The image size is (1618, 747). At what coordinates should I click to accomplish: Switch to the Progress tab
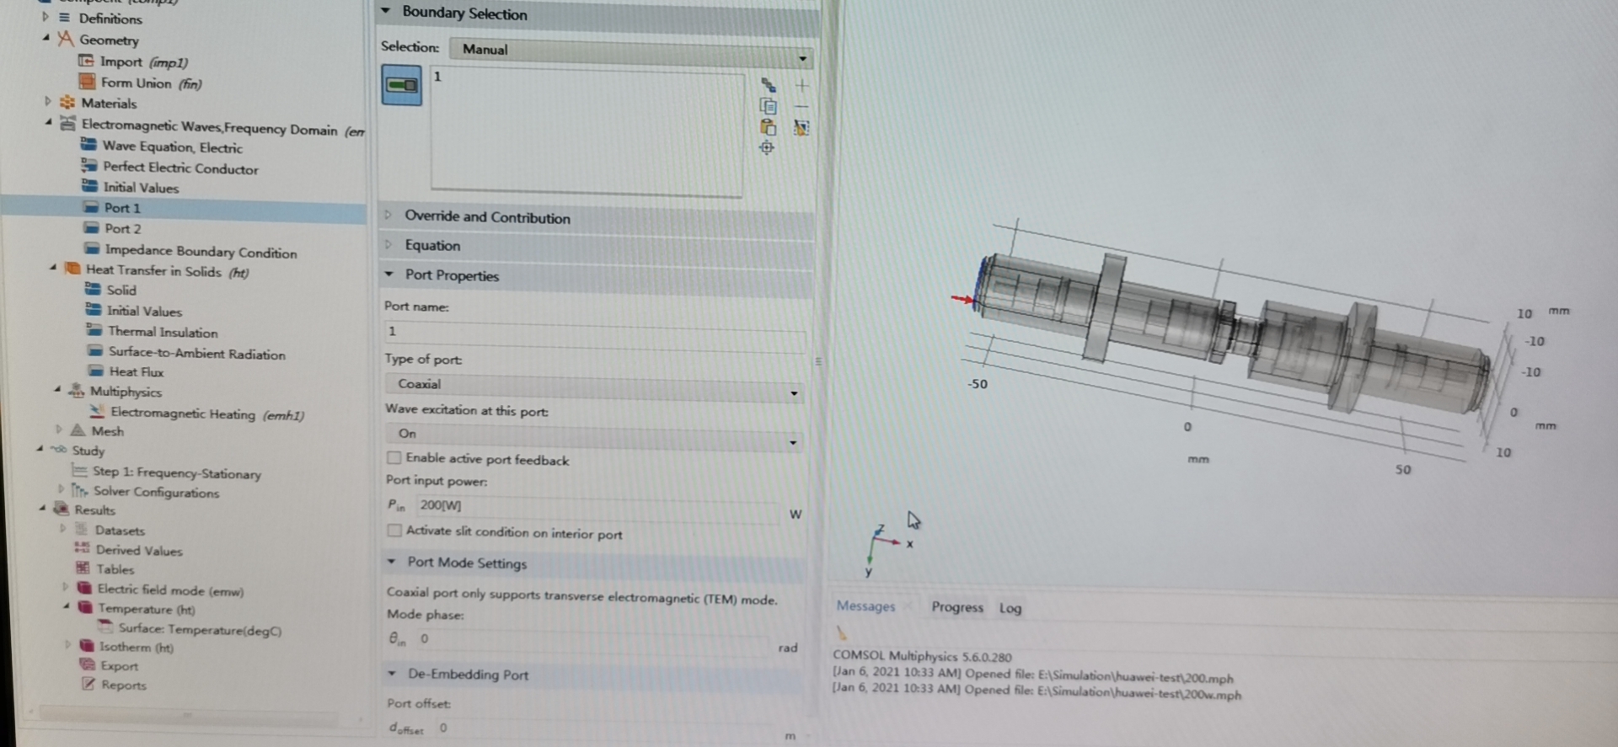(956, 607)
